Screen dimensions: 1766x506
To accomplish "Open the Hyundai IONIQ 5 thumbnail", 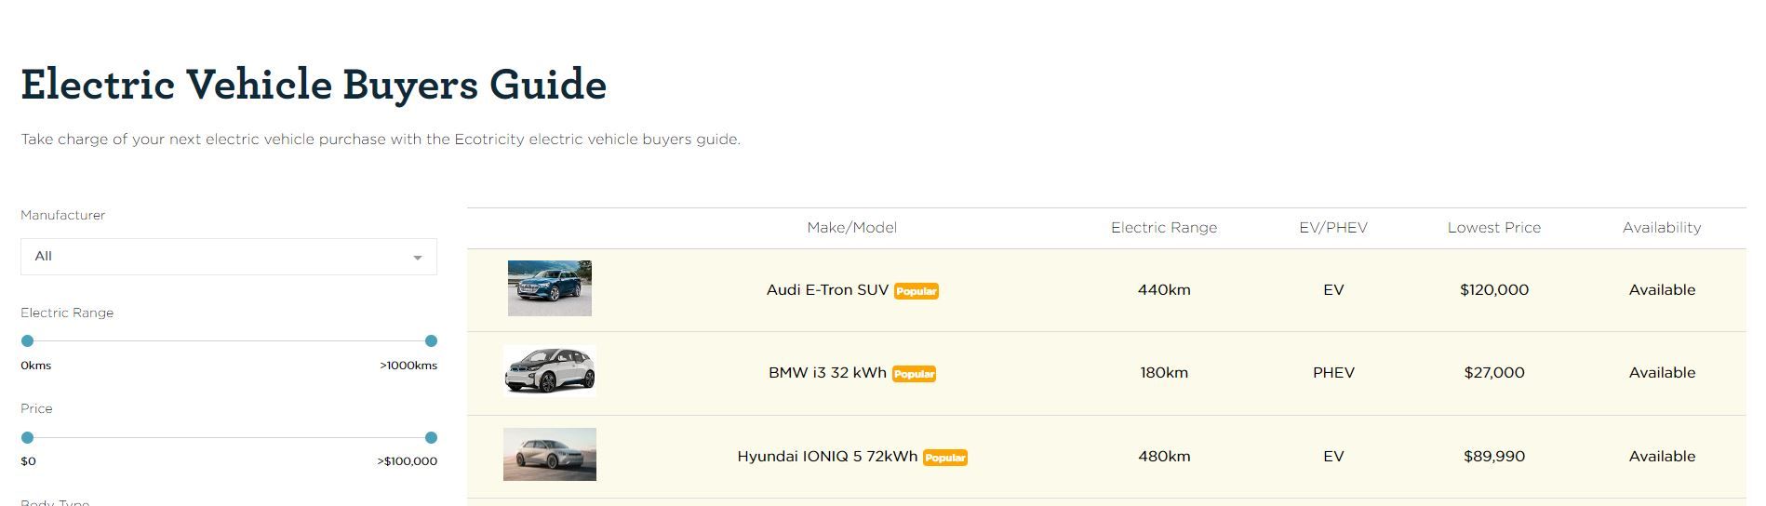I will (550, 454).
